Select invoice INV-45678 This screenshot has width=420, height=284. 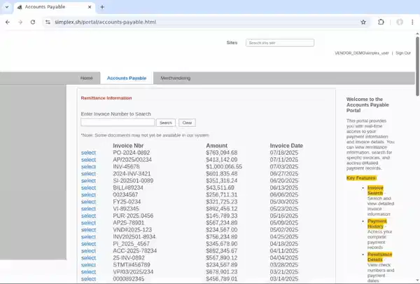click(88, 167)
